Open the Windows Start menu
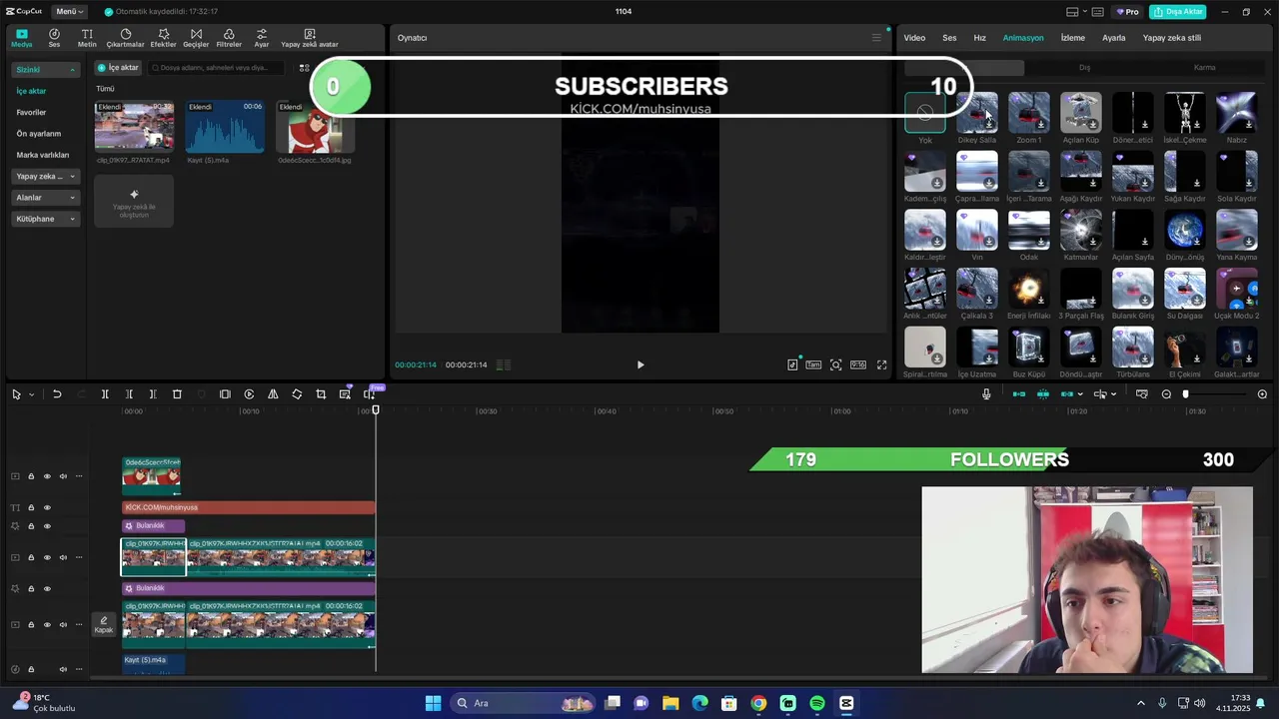The height and width of the screenshot is (719, 1279). click(x=433, y=703)
